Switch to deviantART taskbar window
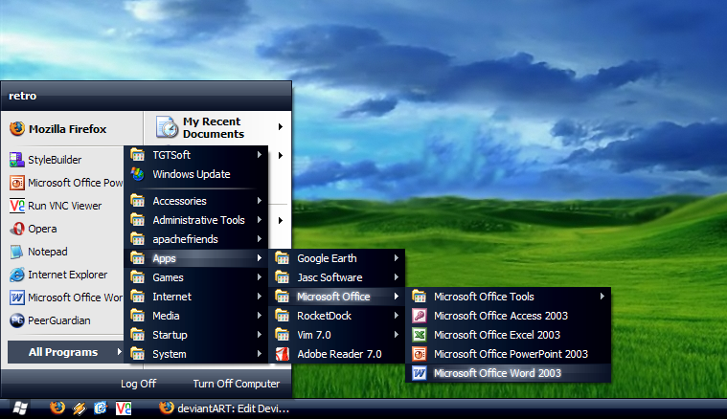This screenshot has height=419, width=727. click(224, 408)
